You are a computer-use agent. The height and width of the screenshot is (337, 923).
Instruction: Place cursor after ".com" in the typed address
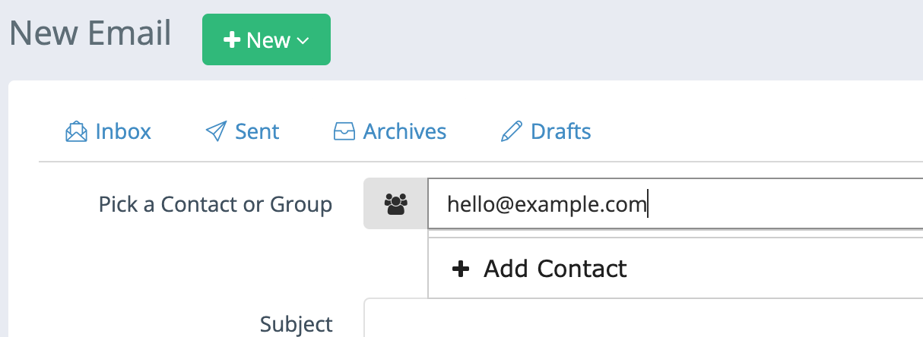click(x=647, y=204)
